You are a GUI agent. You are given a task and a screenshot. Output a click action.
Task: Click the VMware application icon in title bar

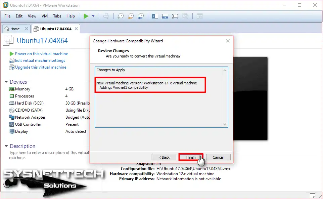(x=6, y=5)
